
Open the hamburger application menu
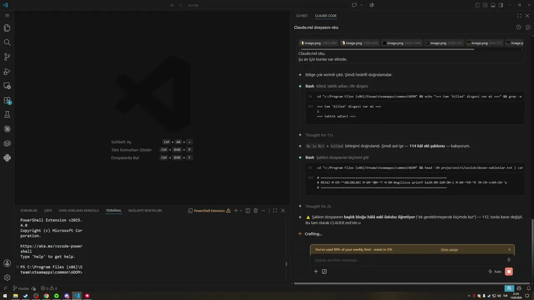pyautogui.click(x=7, y=15)
